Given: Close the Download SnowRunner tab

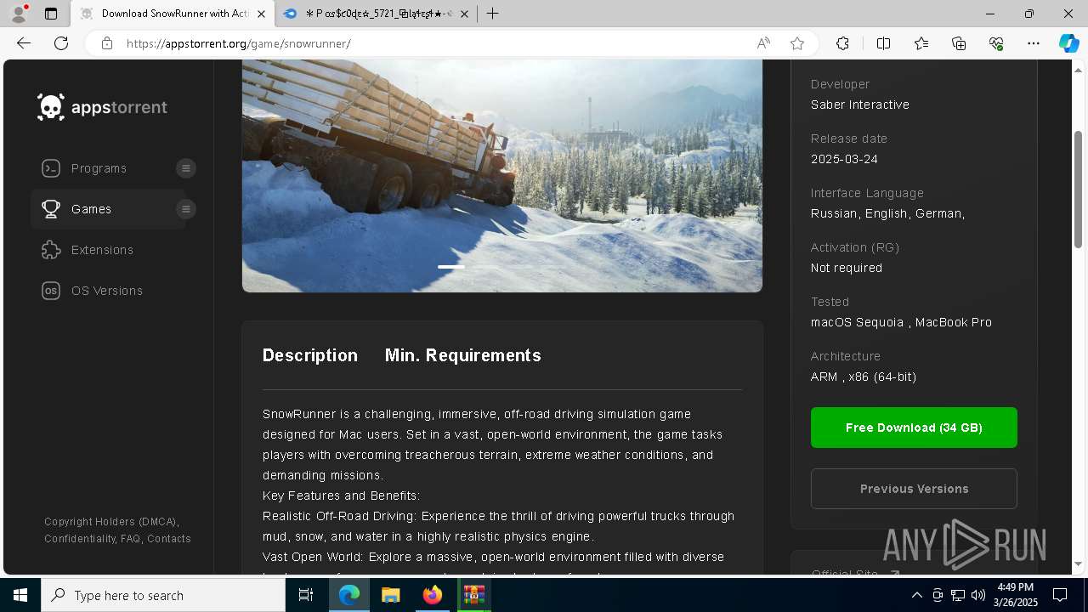Looking at the screenshot, I should 261,14.
